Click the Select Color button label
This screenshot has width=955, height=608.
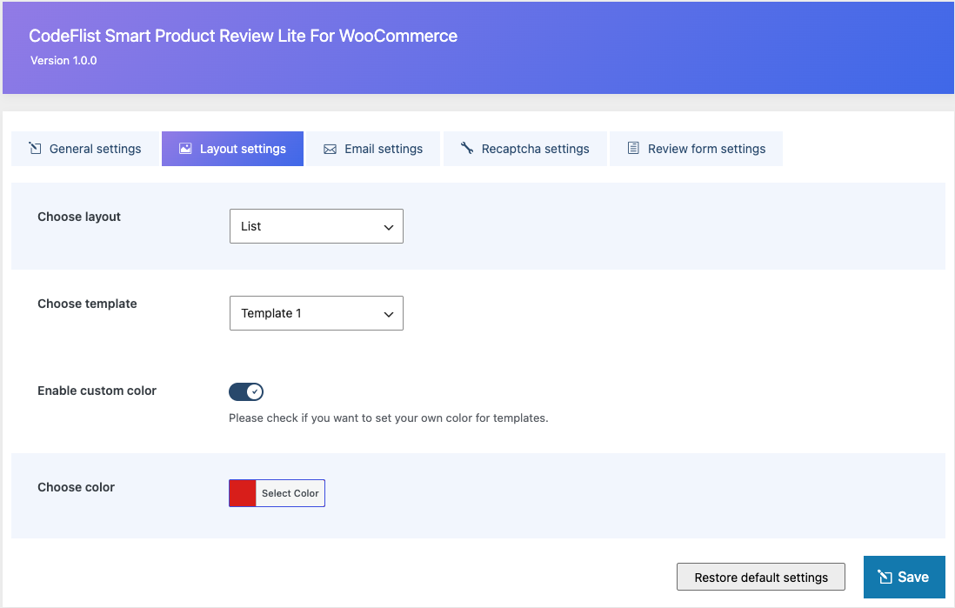(x=290, y=493)
